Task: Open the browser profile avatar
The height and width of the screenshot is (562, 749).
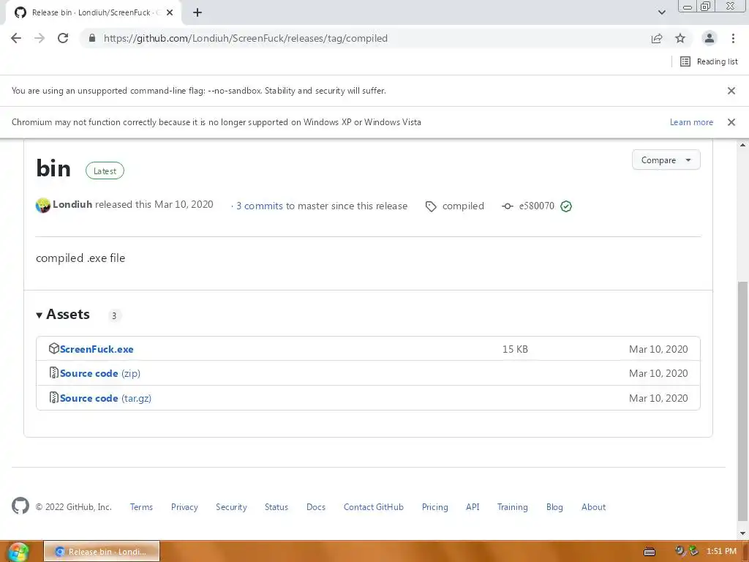Action: click(x=710, y=38)
